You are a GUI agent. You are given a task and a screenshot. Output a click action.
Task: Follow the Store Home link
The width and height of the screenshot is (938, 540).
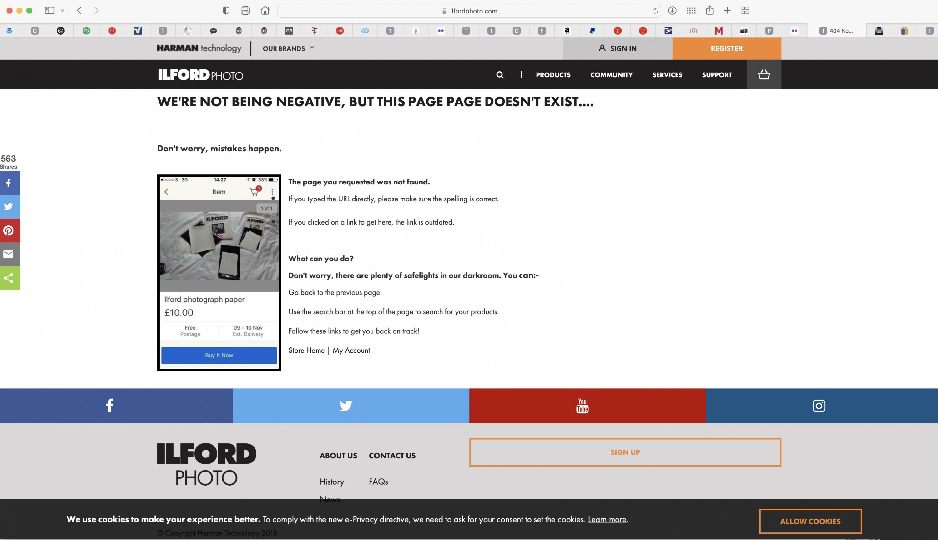(x=306, y=350)
